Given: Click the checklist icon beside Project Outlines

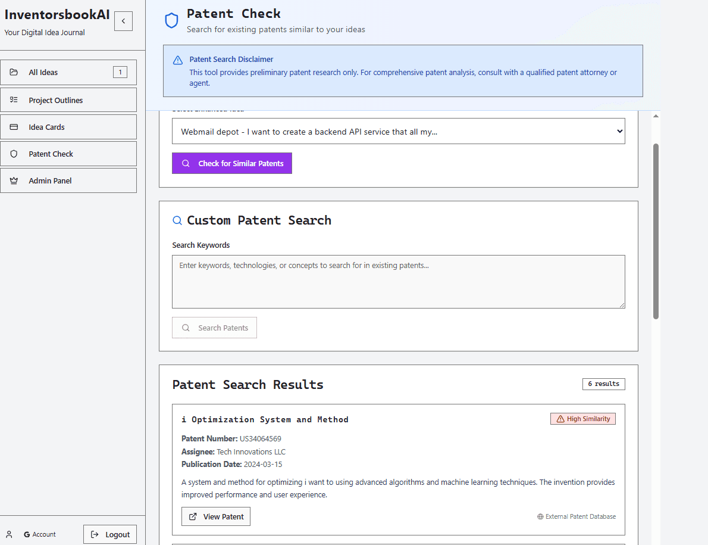Looking at the screenshot, I should click(14, 100).
